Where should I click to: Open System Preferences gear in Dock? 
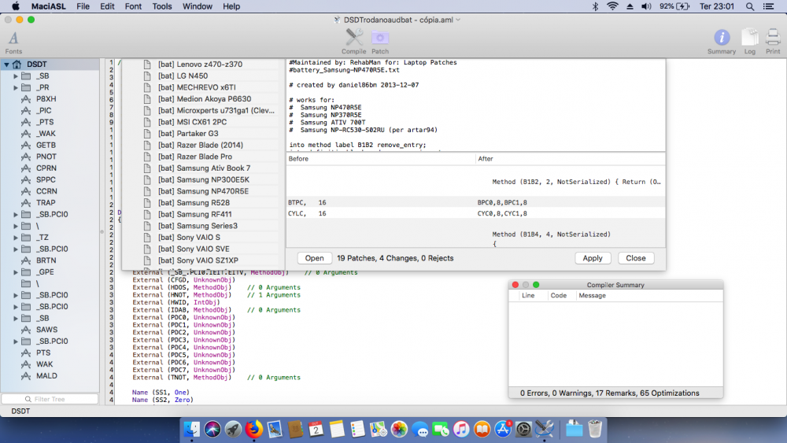point(523,430)
